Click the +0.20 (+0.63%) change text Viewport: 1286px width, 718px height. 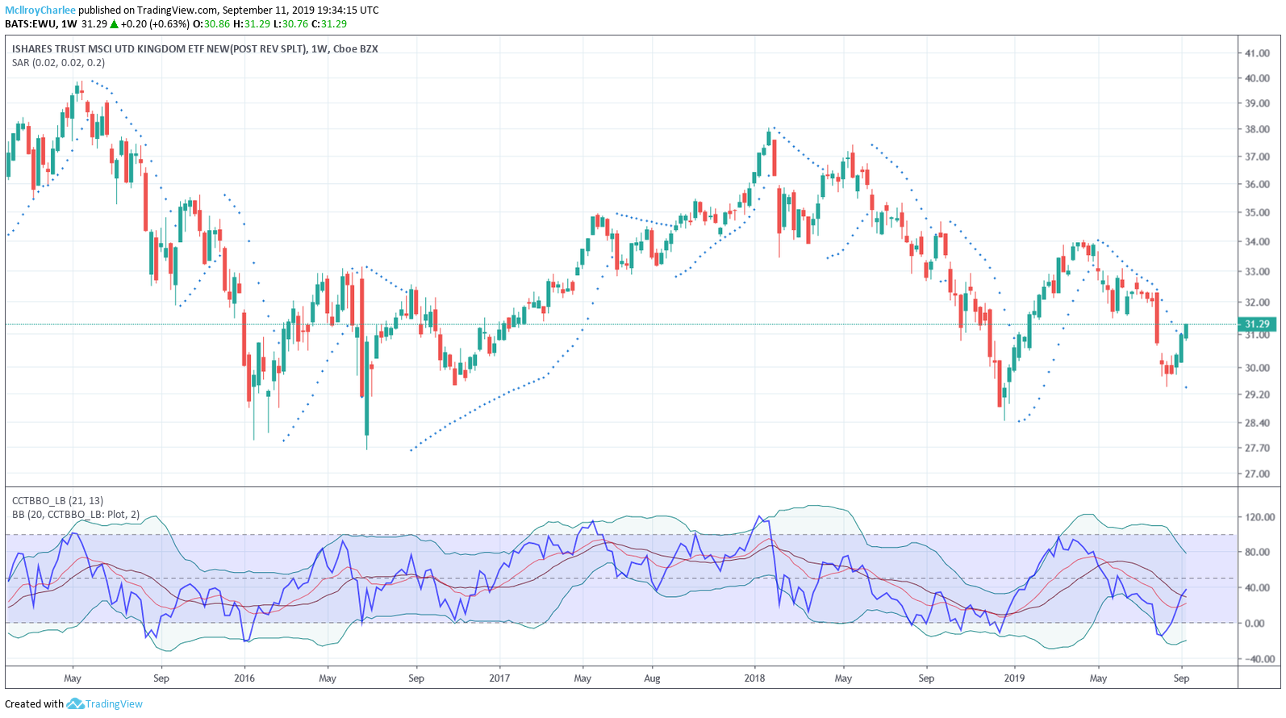coord(156,24)
